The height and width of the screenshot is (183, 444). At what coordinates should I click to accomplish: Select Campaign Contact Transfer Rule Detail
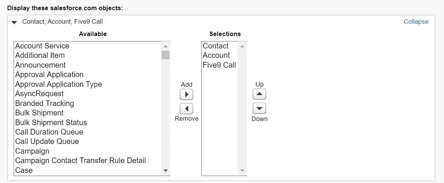88,161
